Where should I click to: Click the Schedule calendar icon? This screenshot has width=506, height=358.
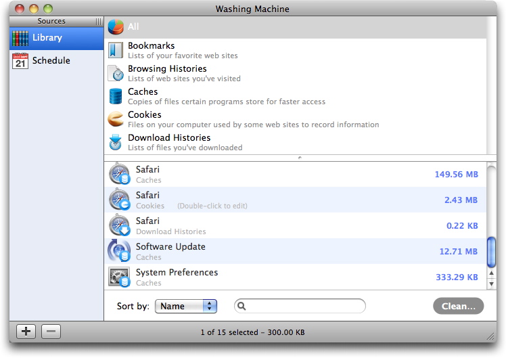[x=20, y=60]
